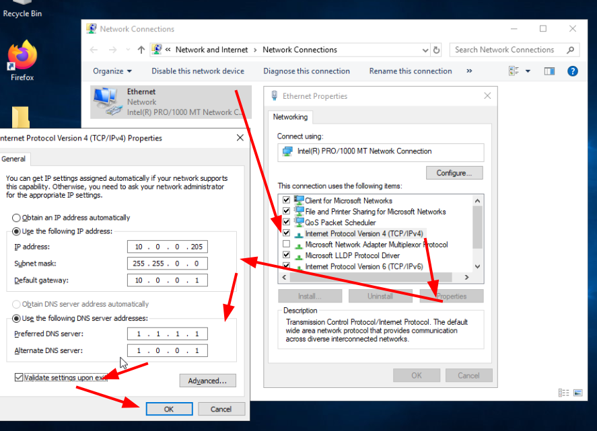Click the Network and Internet breadcrumb

[x=212, y=50]
